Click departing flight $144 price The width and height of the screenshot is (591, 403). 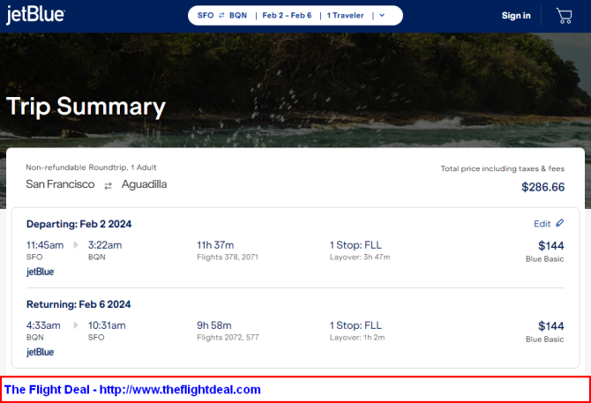(551, 245)
